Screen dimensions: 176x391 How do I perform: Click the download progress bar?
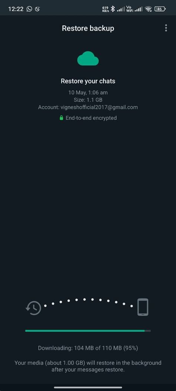coord(88,330)
